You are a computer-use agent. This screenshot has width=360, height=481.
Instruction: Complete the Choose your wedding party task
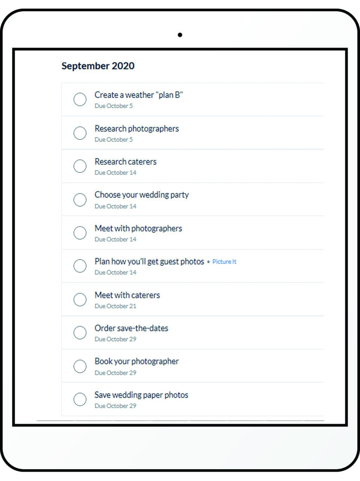click(80, 200)
